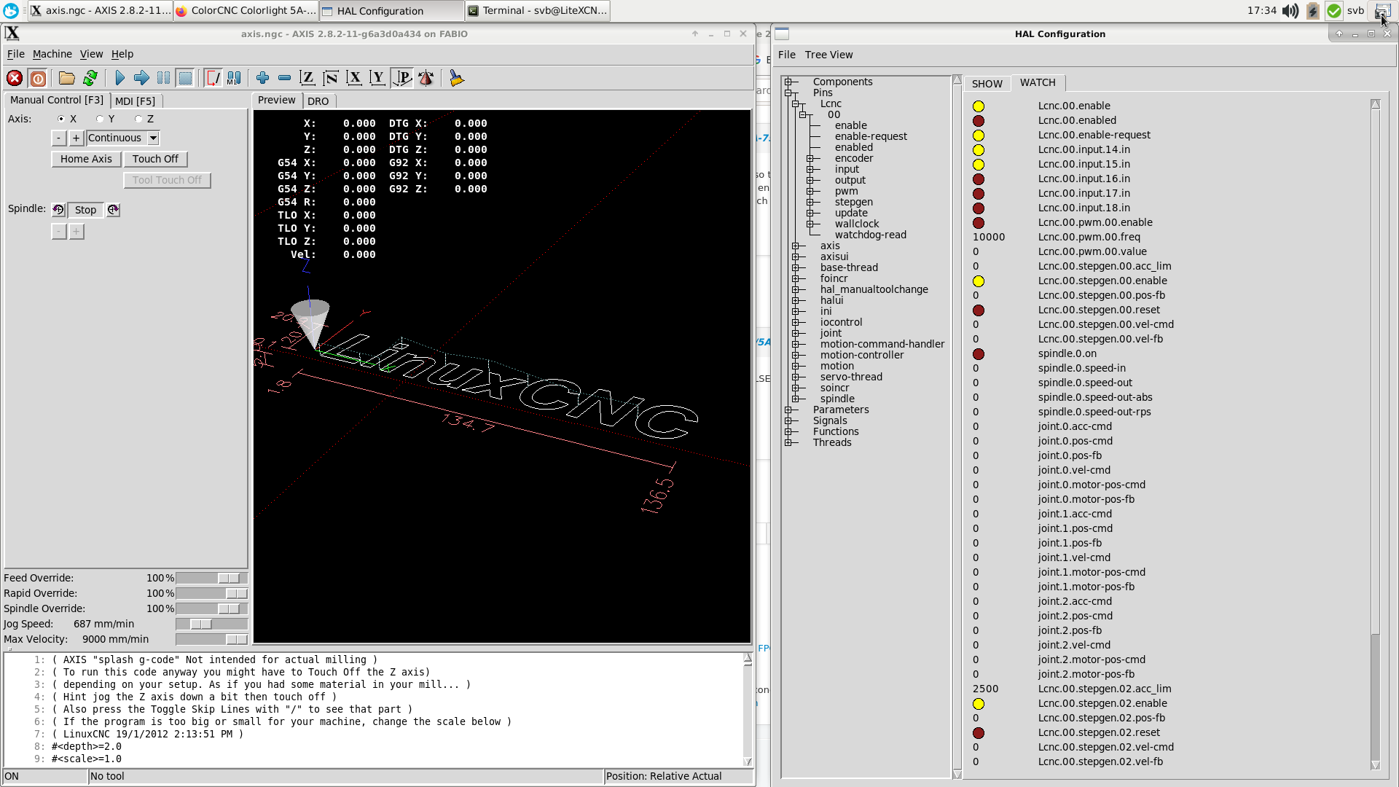The image size is (1399, 787).
Task: Toggle optional pause M1 icon
Action: 234,78
